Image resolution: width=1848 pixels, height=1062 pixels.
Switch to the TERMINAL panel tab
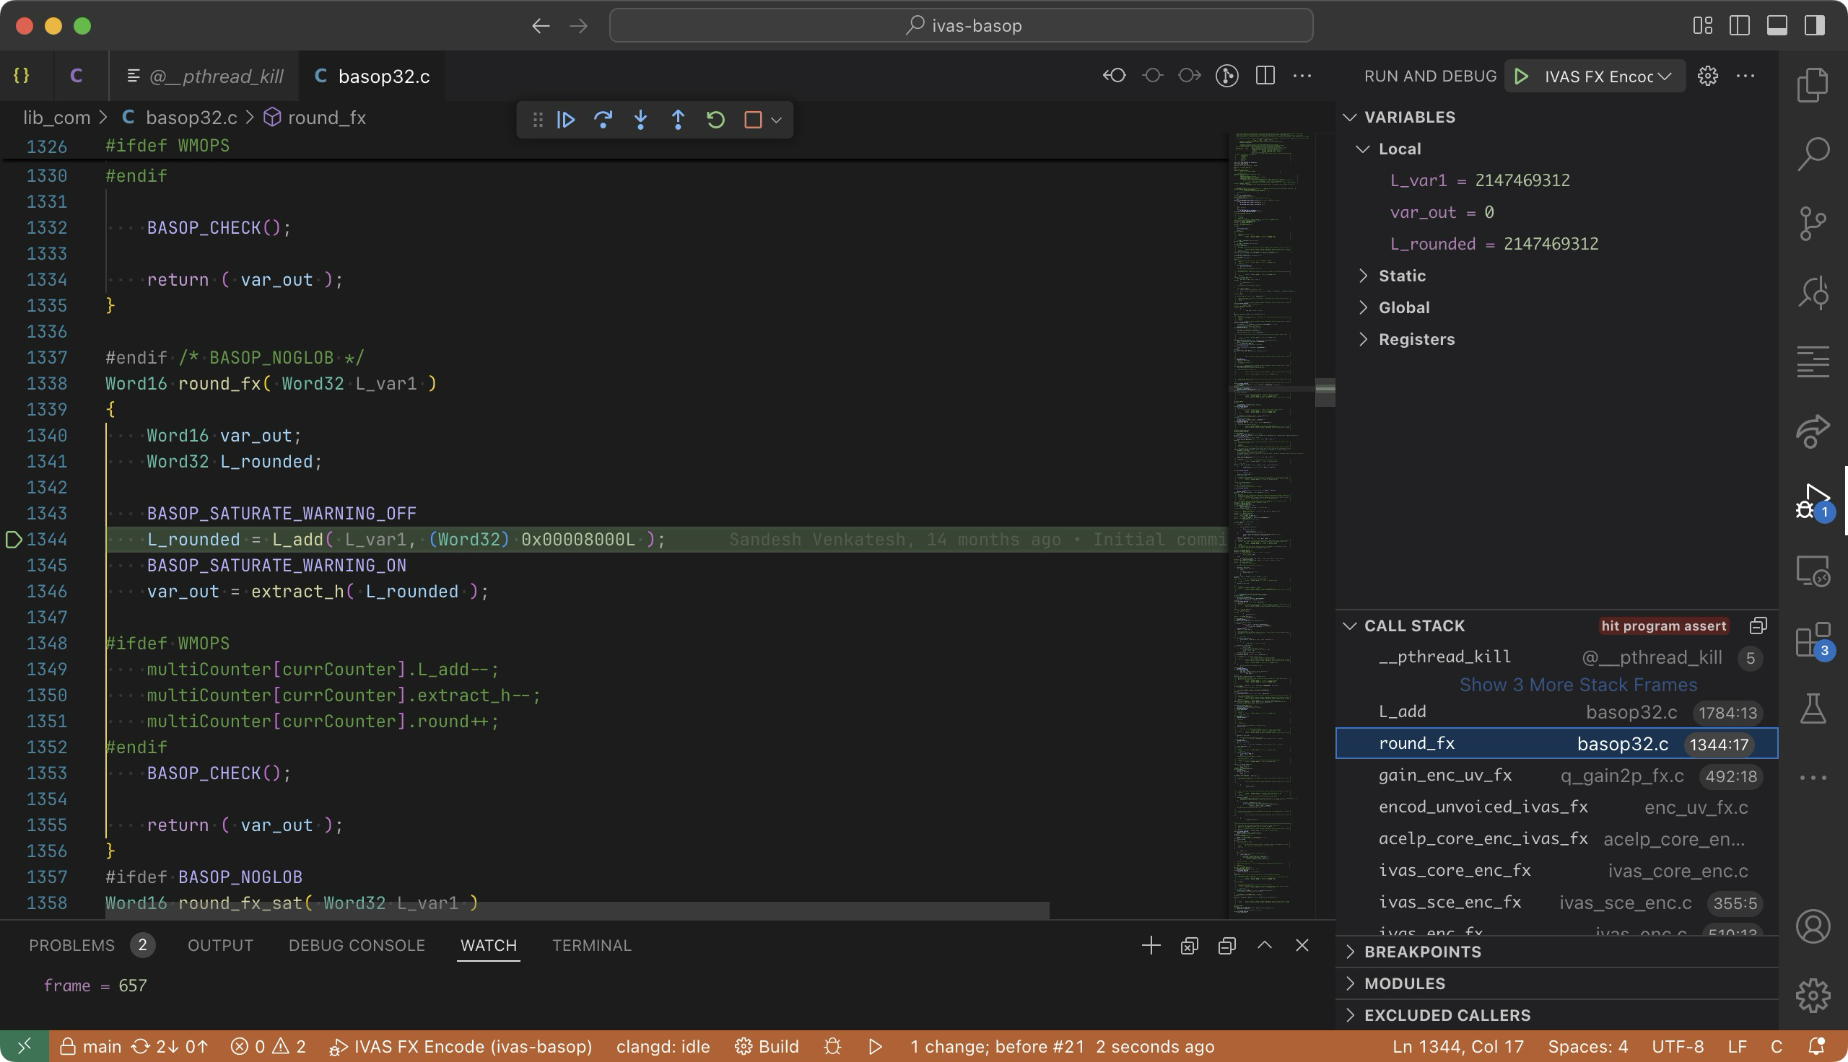(x=591, y=945)
